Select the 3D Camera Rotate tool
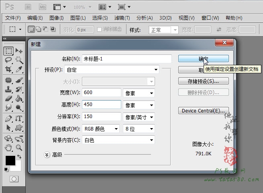The image size is (263, 193). coord(19,139)
